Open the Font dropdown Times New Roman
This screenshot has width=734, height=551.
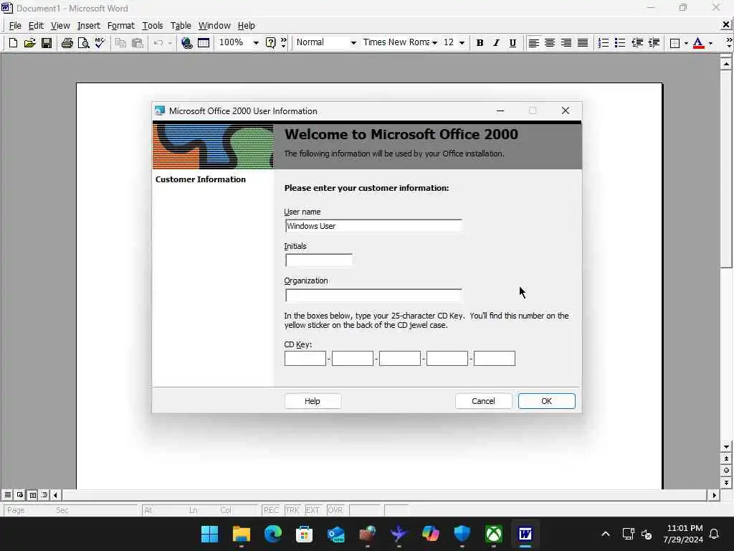tap(435, 43)
